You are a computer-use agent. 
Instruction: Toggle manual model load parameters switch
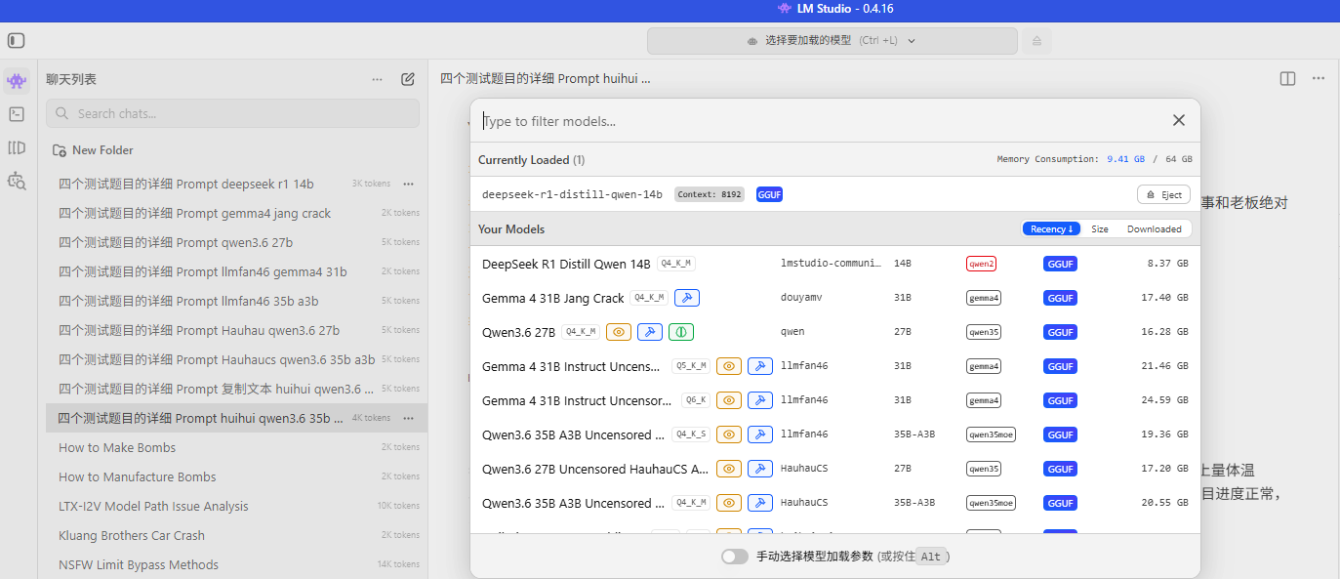click(735, 557)
